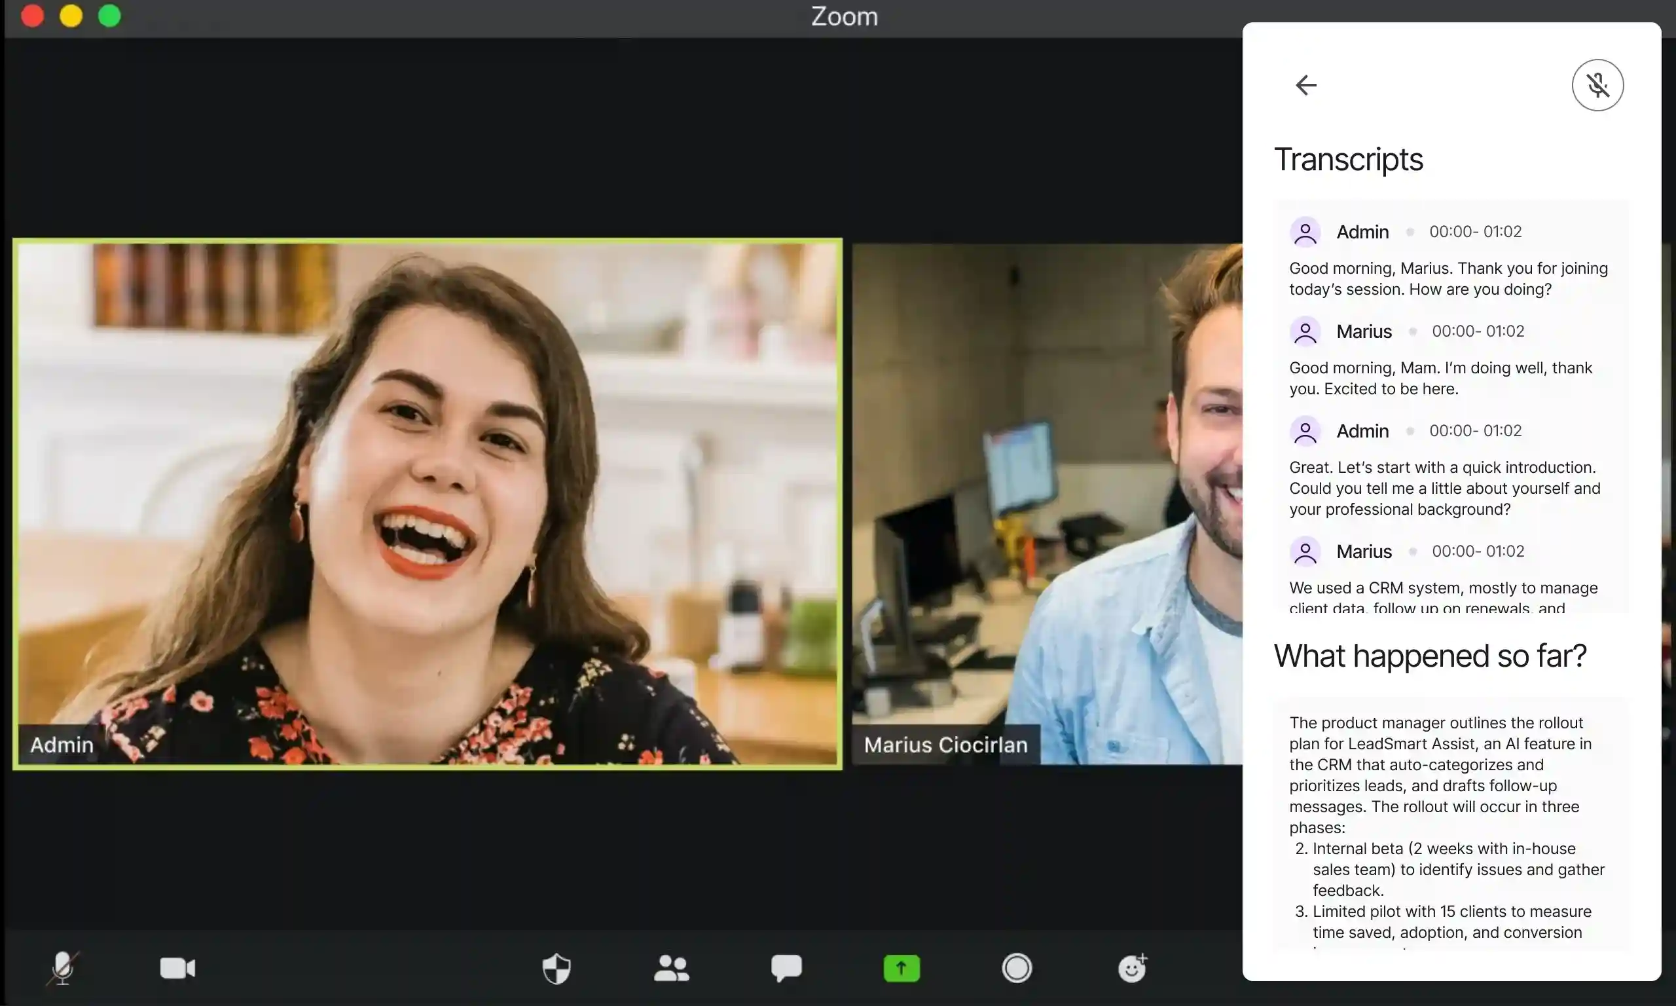Select Marius Ciocirlan's video tile
The width and height of the screenshot is (1676, 1006).
tap(1047, 504)
